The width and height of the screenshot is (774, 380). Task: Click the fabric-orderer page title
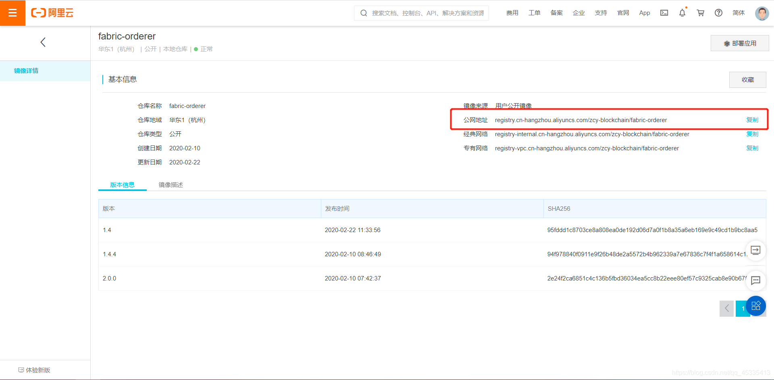127,36
